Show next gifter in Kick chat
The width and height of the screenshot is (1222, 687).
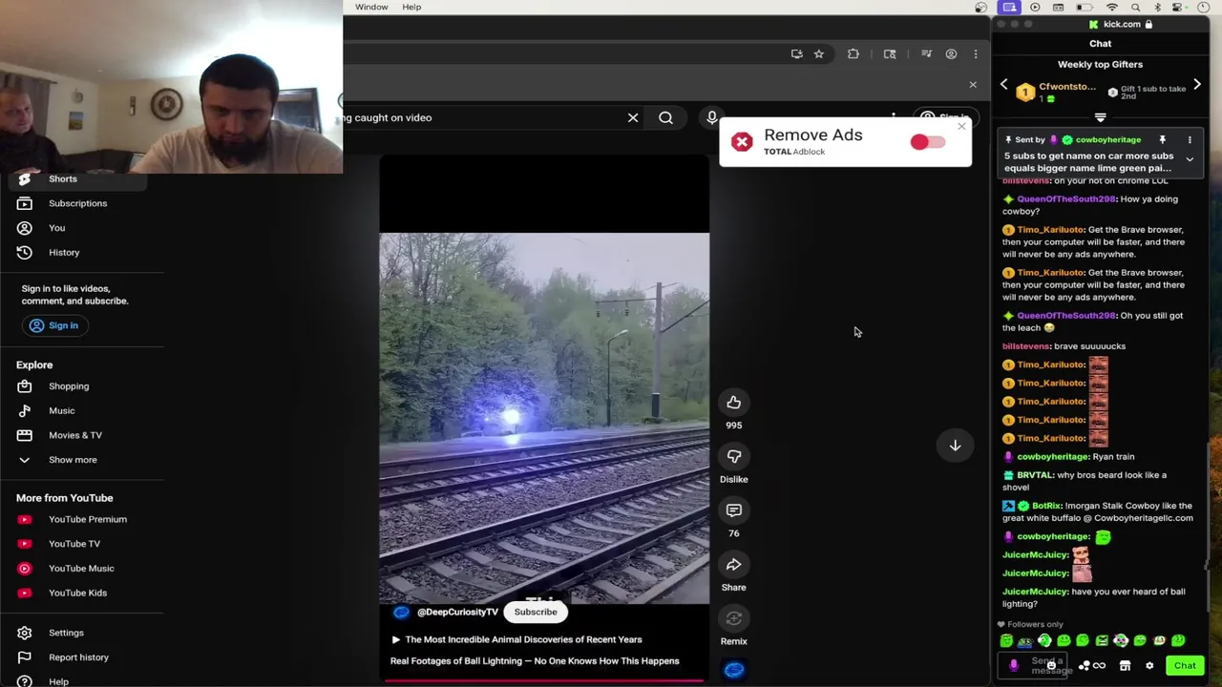[1197, 85]
